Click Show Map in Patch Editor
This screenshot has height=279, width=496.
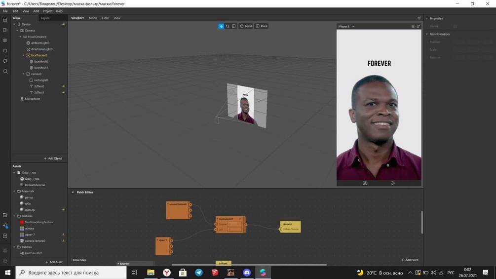coord(79,260)
